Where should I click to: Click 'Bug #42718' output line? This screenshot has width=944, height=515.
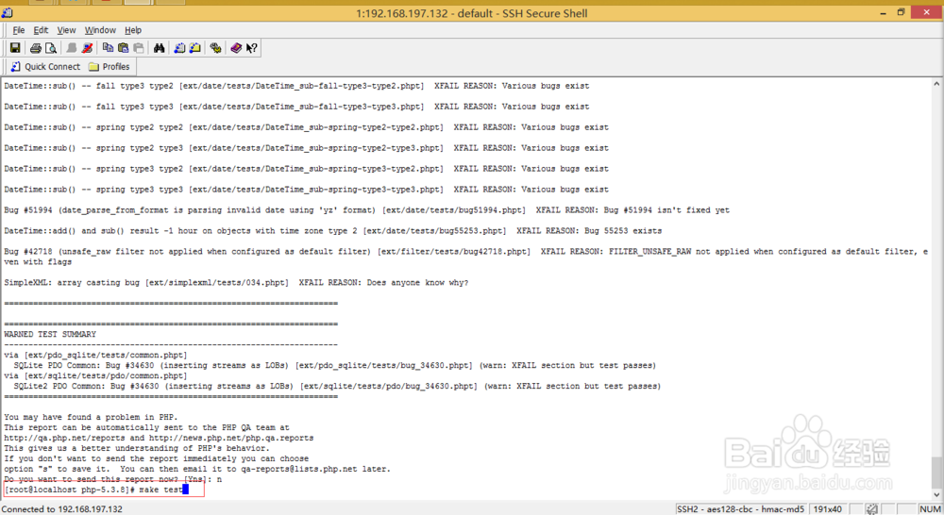click(x=465, y=257)
